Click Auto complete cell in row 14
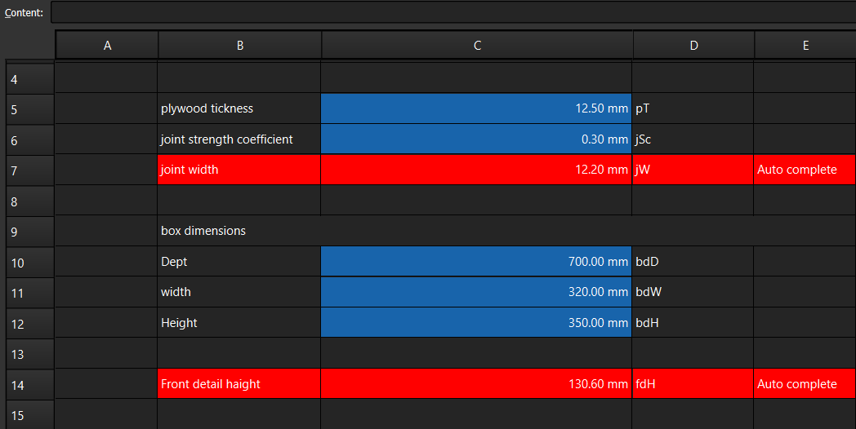This screenshot has width=856, height=429. point(804,384)
